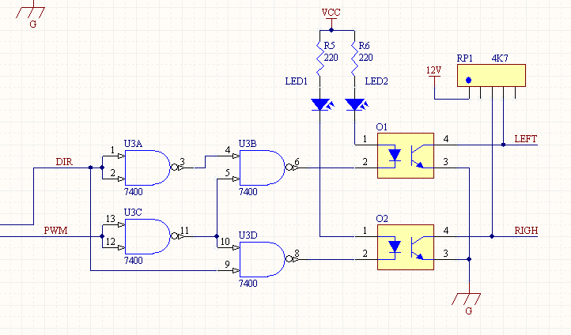The image size is (571, 335).
Task: Select resistor R5 zigzag symbol
Action: coord(320,58)
